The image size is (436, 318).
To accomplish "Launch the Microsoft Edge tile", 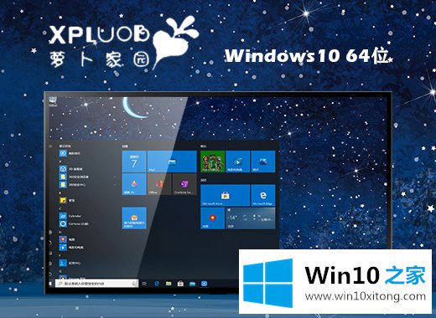I will [x=263, y=196].
